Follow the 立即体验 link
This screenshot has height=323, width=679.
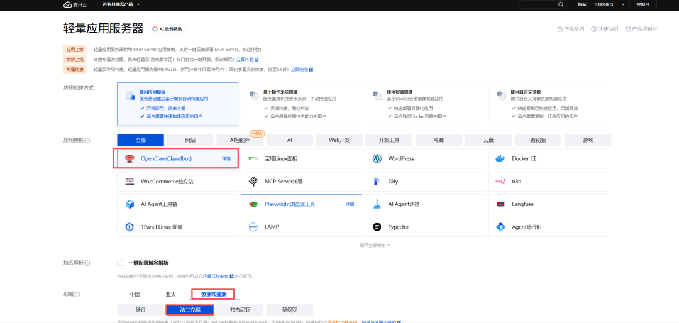coord(247,59)
